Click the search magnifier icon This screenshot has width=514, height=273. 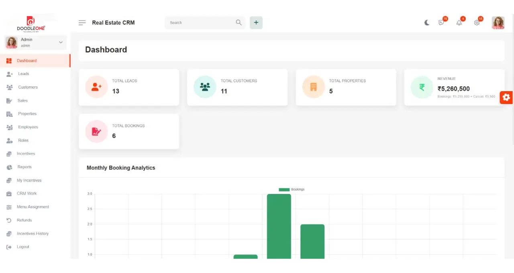click(x=239, y=22)
